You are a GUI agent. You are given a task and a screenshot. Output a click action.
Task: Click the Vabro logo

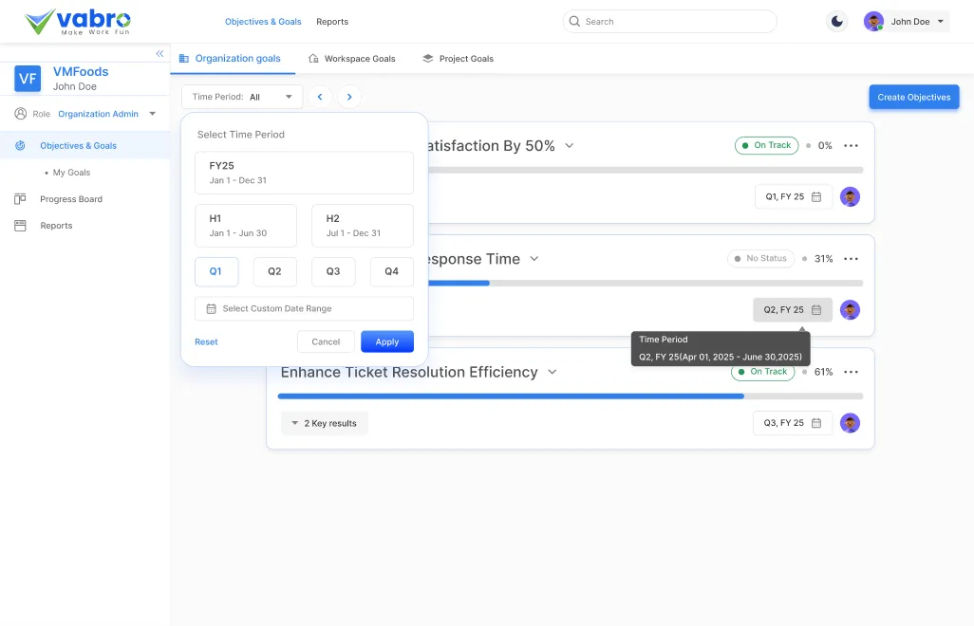[x=78, y=22]
